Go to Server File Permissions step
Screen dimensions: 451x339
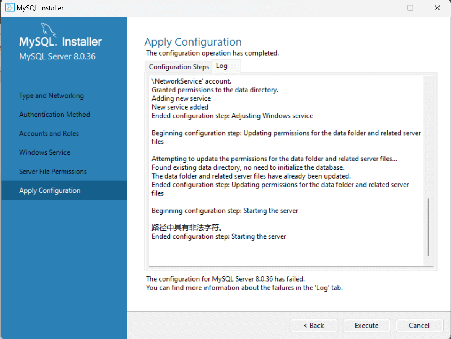point(53,171)
